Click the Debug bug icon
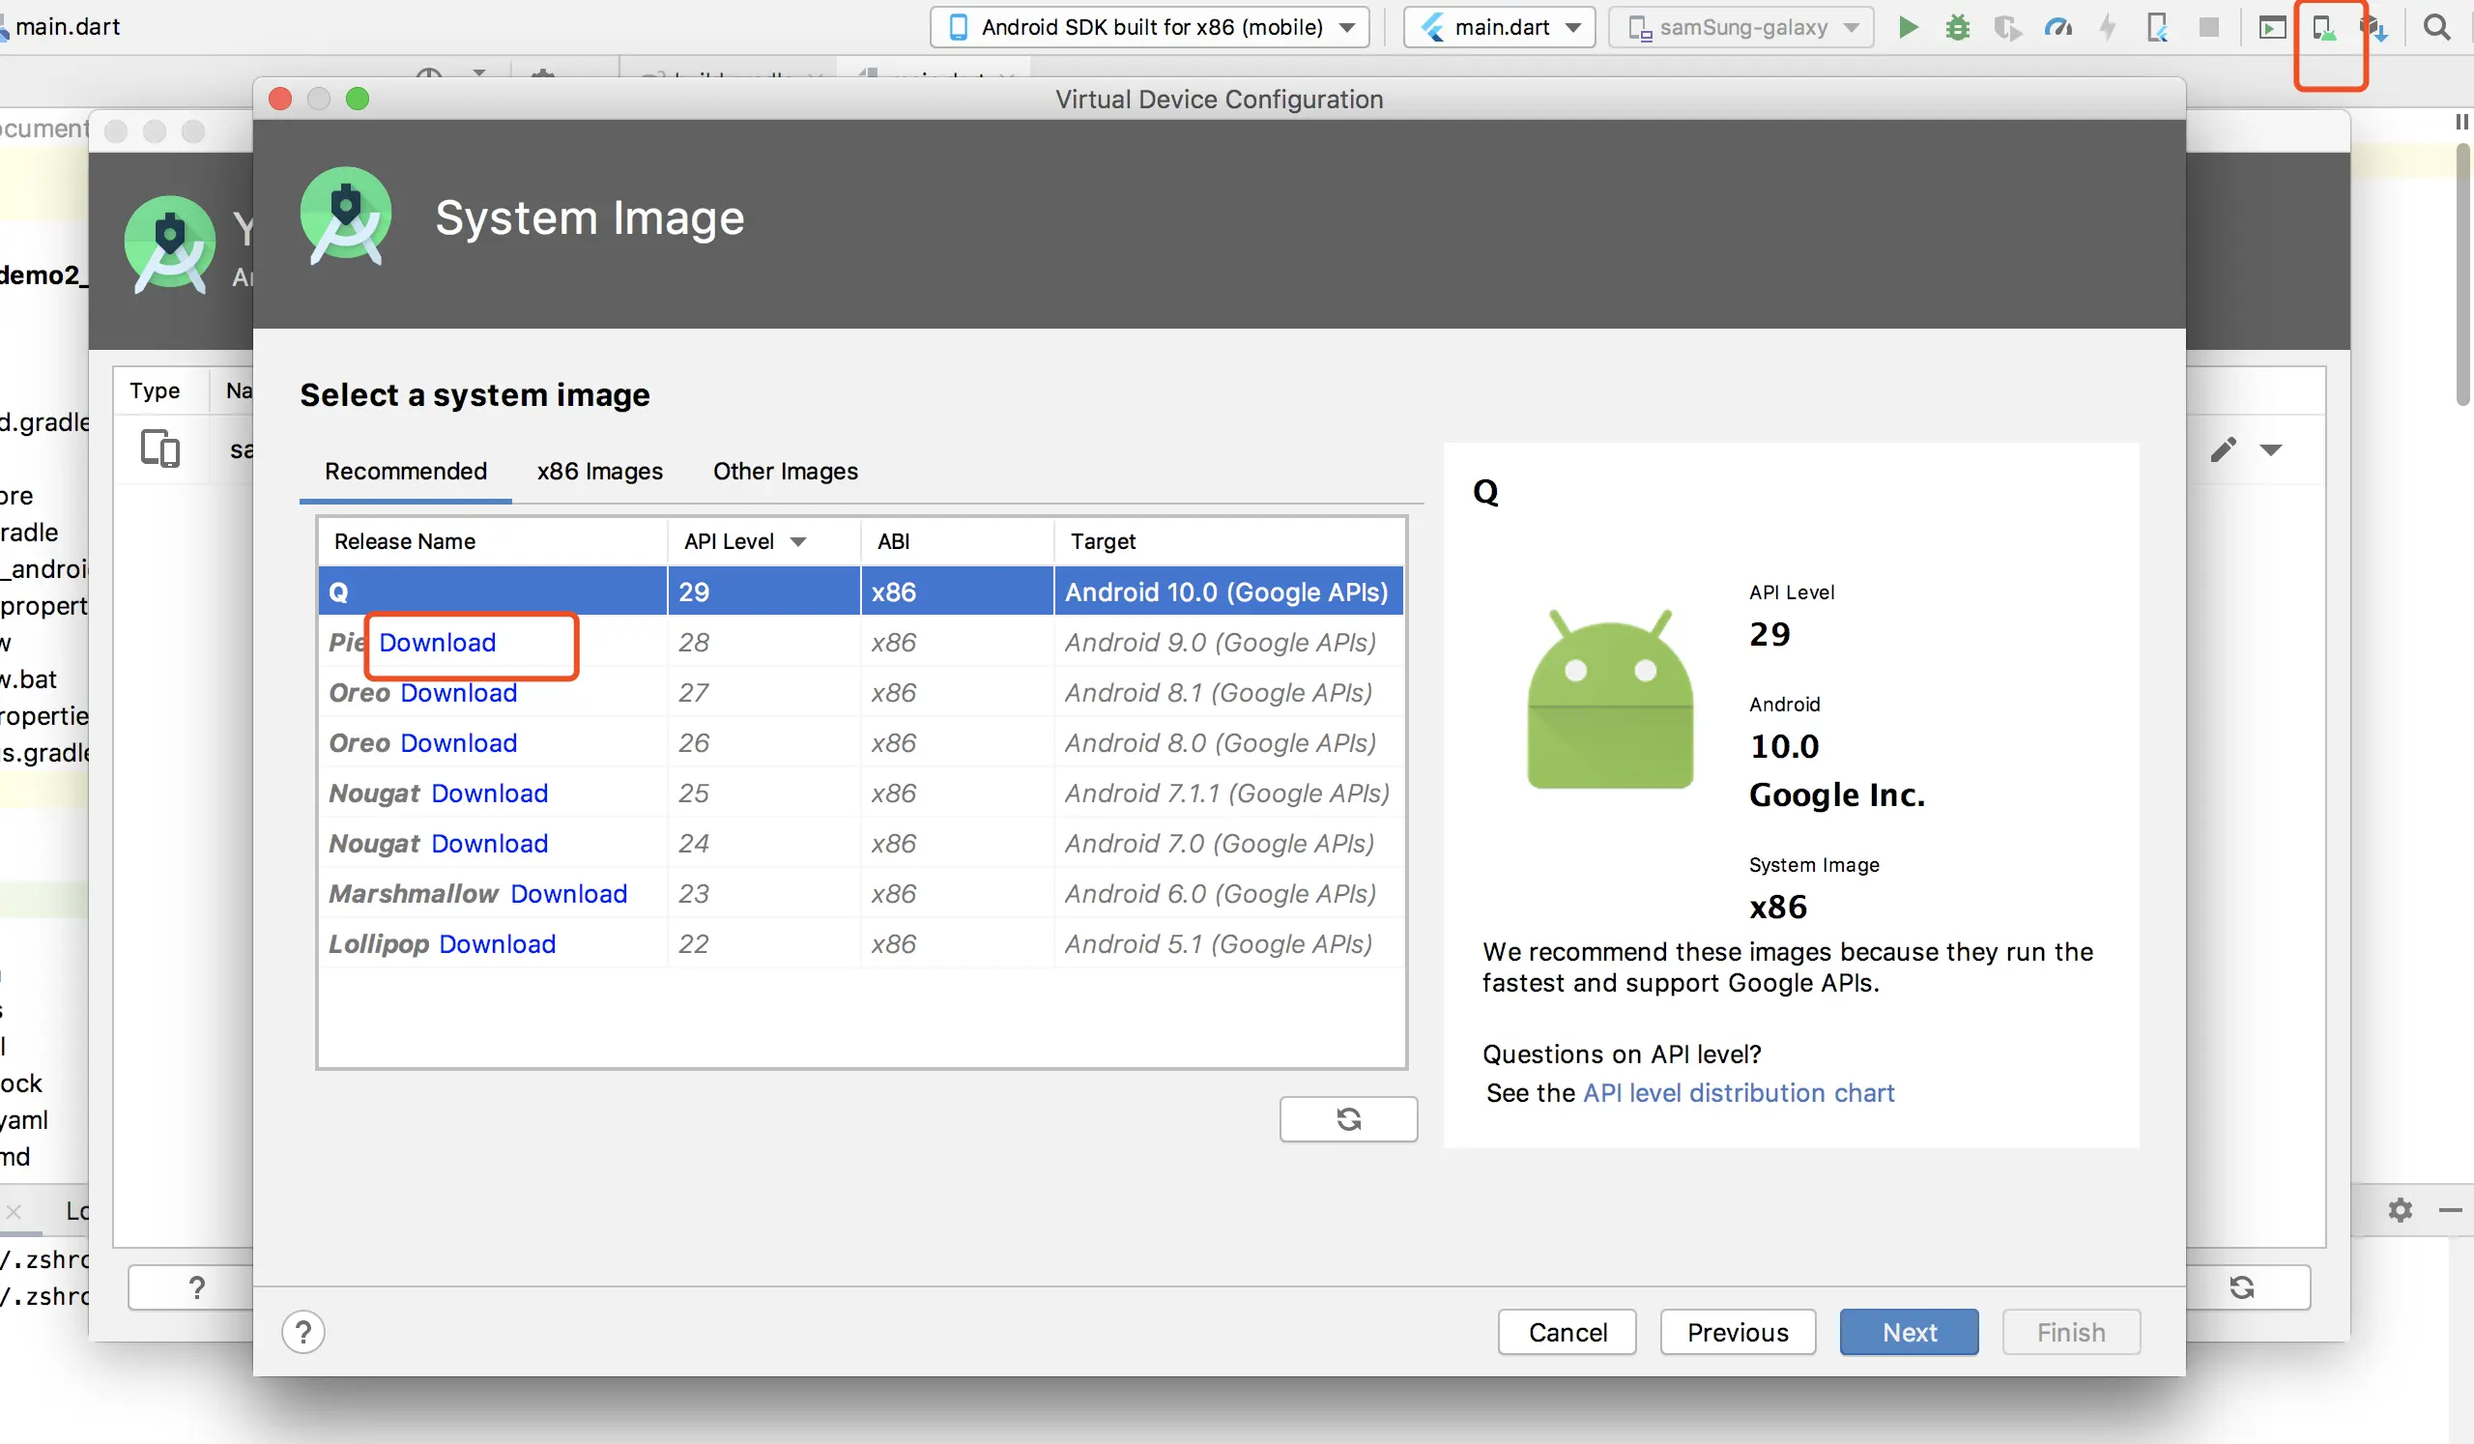Screen dimensions: 2474x1444 [x=1958, y=27]
